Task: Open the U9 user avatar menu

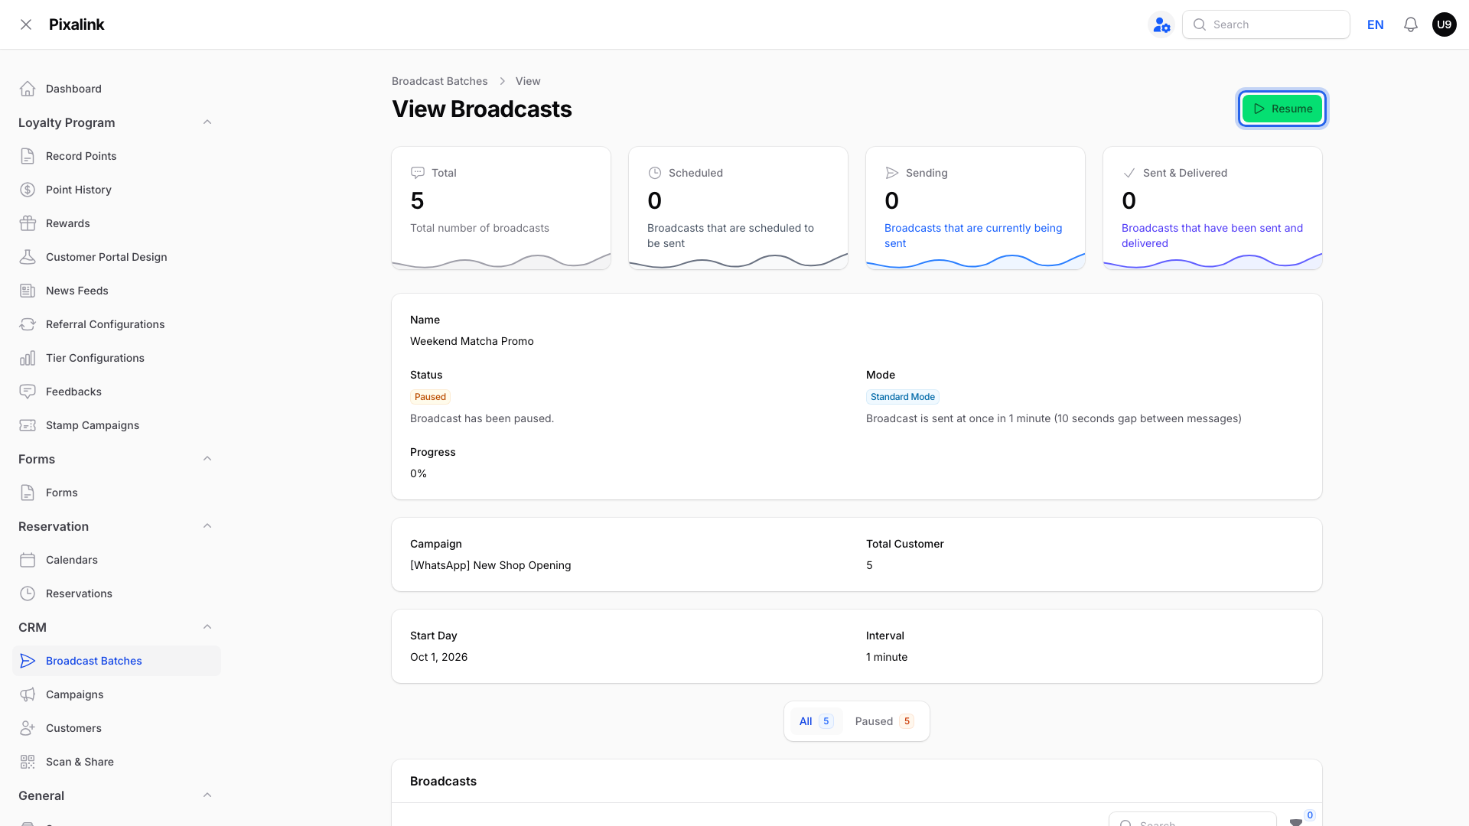Action: tap(1445, 24)
